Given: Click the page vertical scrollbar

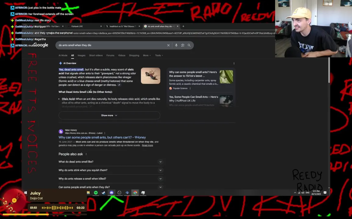Looking at the screenshot, I should 329,71.
